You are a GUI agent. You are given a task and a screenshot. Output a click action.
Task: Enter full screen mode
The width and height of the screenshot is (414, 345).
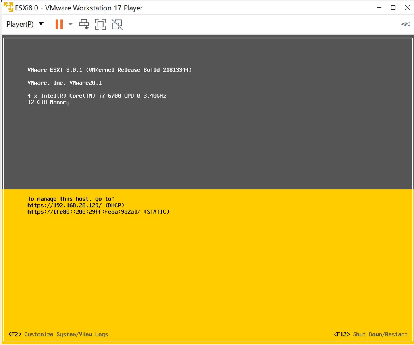[100, 24]
